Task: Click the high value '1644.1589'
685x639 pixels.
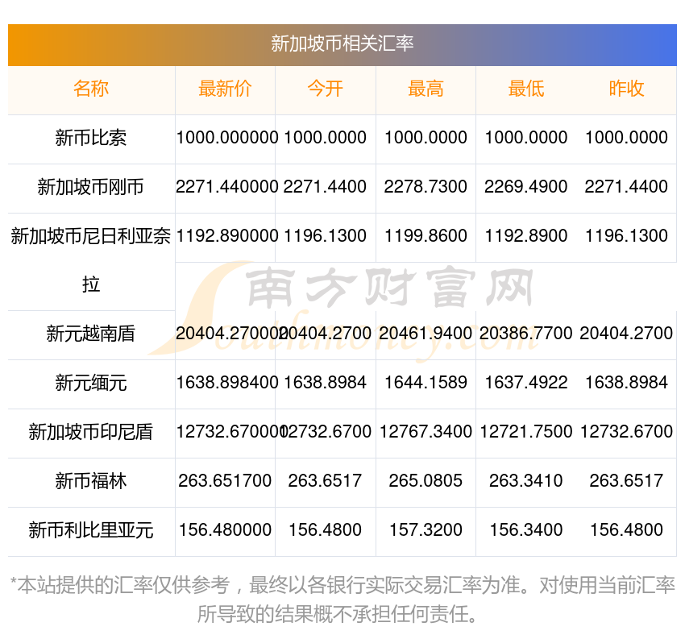Action: [426, 383]
